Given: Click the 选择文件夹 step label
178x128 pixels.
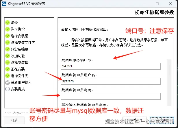Looking at the screenshot, I should point(20,76).
